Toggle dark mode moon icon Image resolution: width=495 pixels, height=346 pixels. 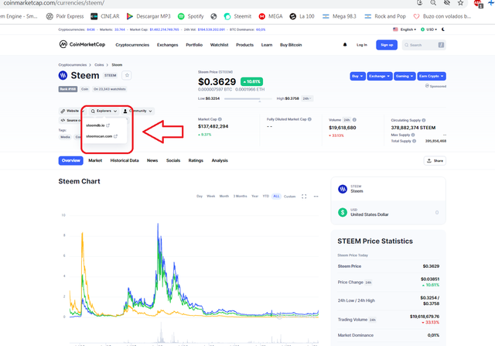[x=443, y=29]
